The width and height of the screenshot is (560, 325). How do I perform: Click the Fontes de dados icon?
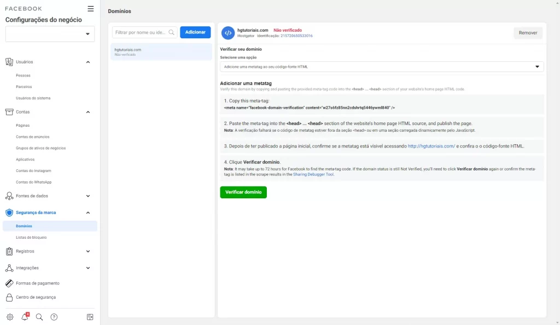coord(9,196)
